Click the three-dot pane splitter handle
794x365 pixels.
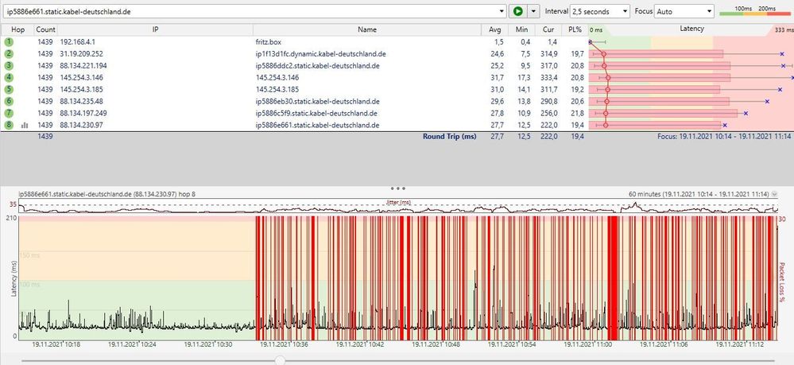click(x=397, y=188)
